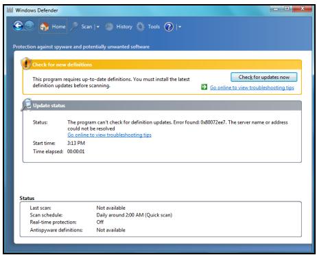This screenshot has width=317, height=255.
Task: Click the warning shield exclamation icon
Action: (x=26, y=63)
